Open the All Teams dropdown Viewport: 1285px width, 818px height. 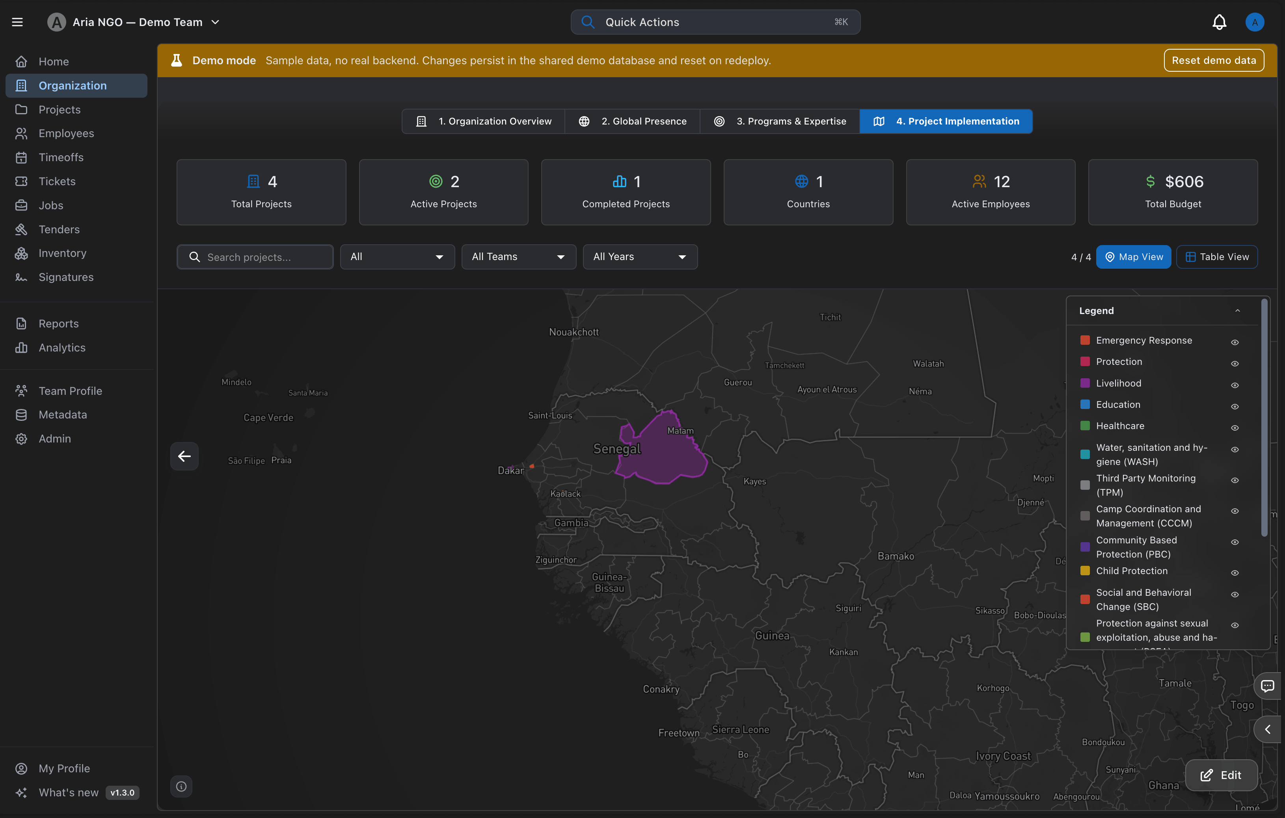click(519, 257)
